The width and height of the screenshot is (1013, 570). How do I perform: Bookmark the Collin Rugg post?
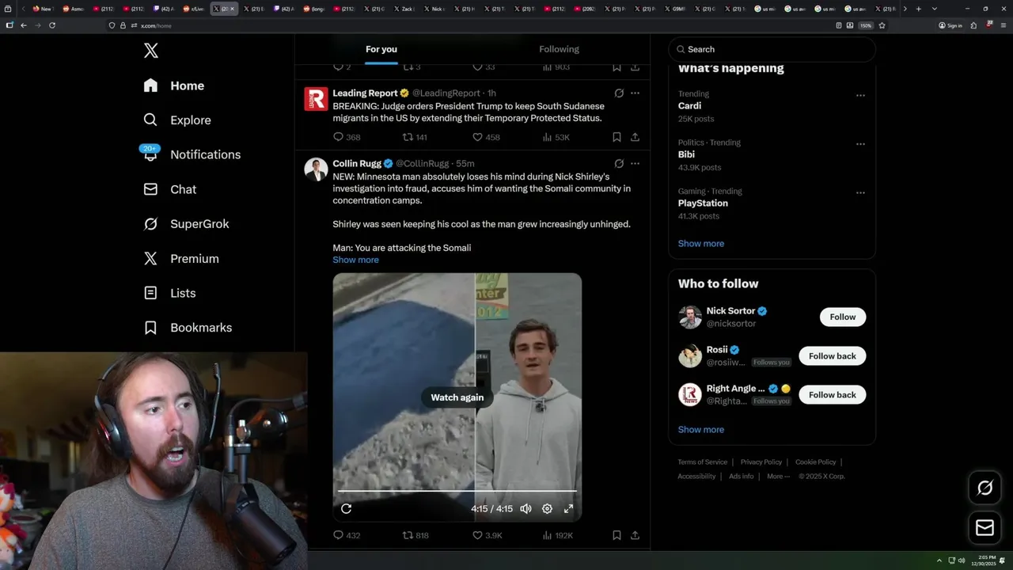tap(617, 535)
